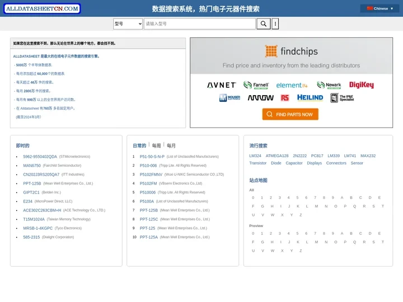The image size is (403, 302).
Task: Click the RS logo
Action: tap(285, 97)
